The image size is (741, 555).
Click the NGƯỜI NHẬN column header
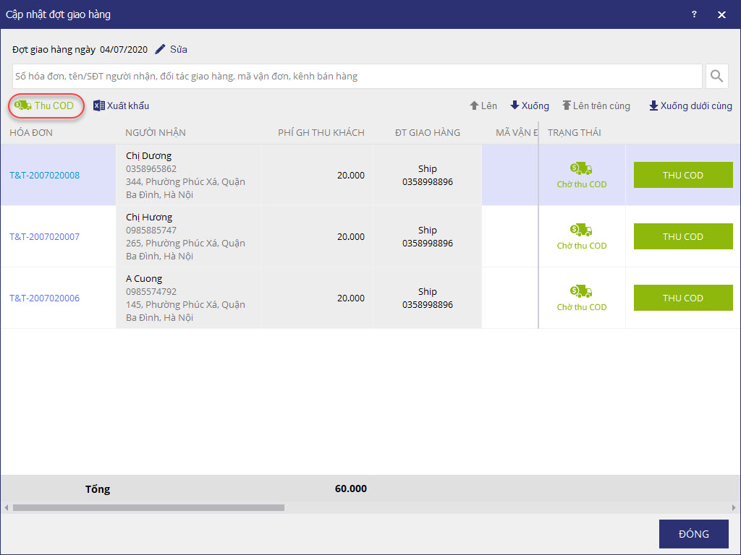(155, 132)
